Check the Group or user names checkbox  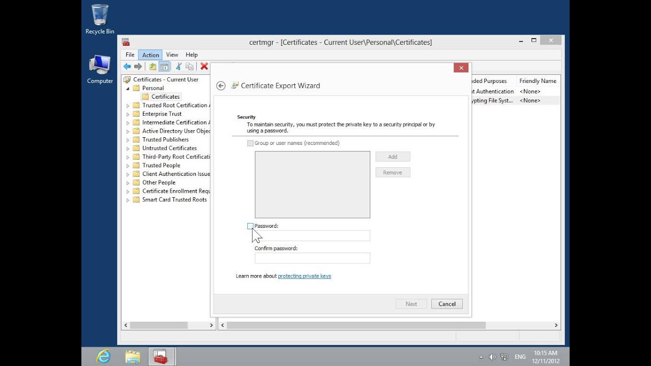[250, 143]
